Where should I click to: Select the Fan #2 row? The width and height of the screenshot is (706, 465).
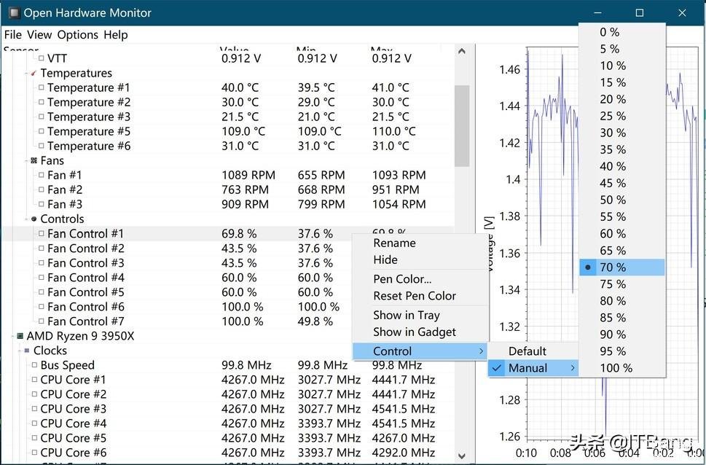point(227,189)
